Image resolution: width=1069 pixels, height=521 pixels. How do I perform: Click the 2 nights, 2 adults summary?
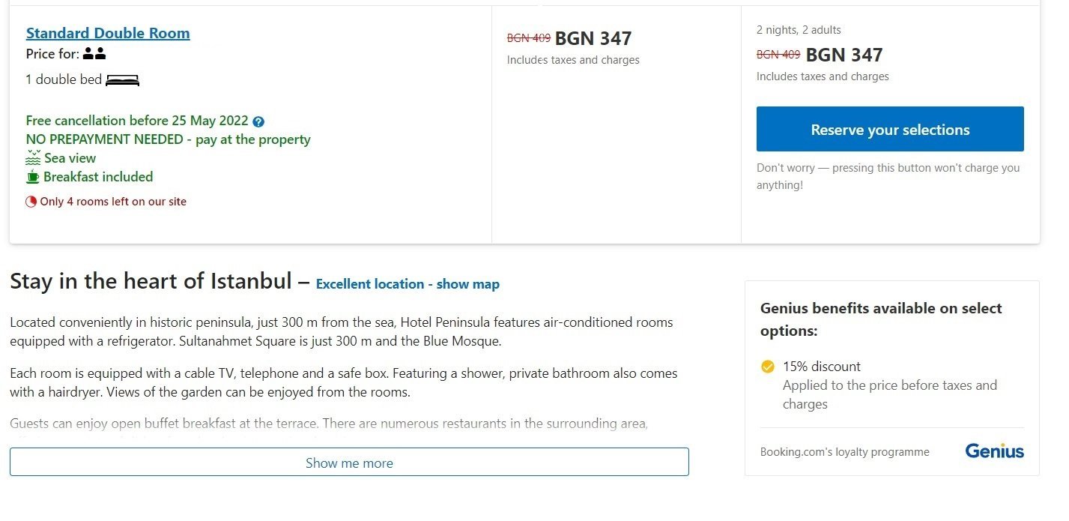799,30
